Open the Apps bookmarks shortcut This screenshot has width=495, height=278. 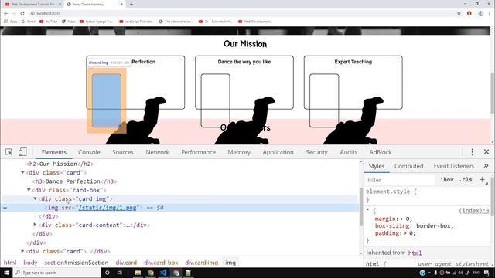pos(10,22)
